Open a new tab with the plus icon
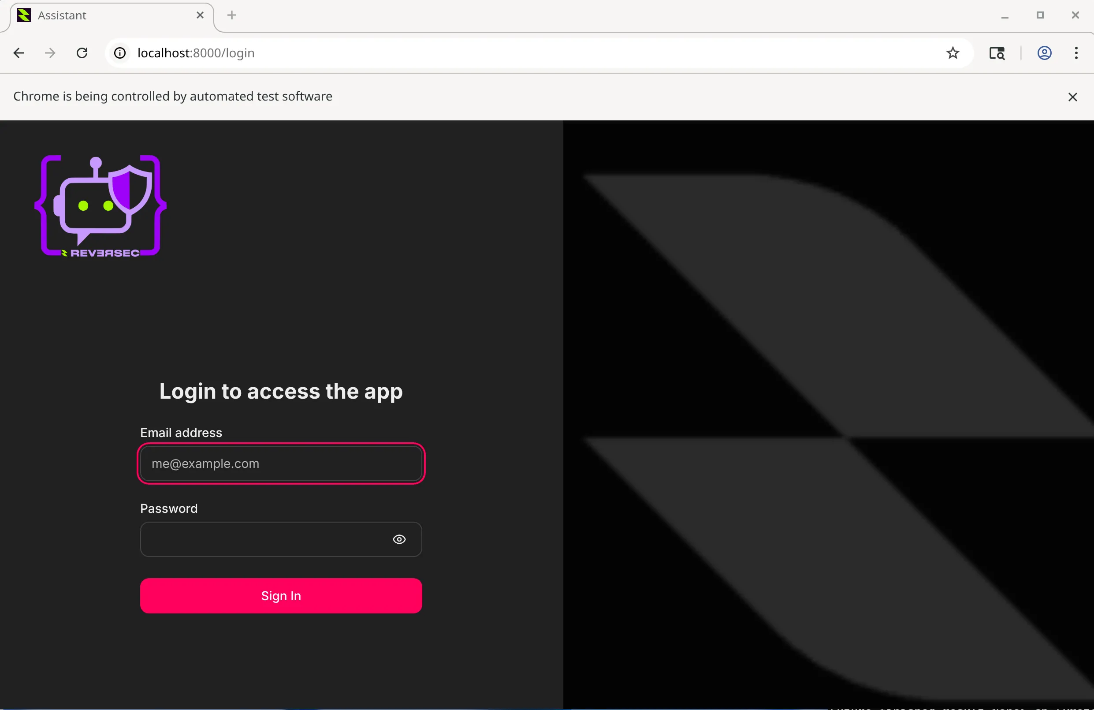 [x=231, y=15]
